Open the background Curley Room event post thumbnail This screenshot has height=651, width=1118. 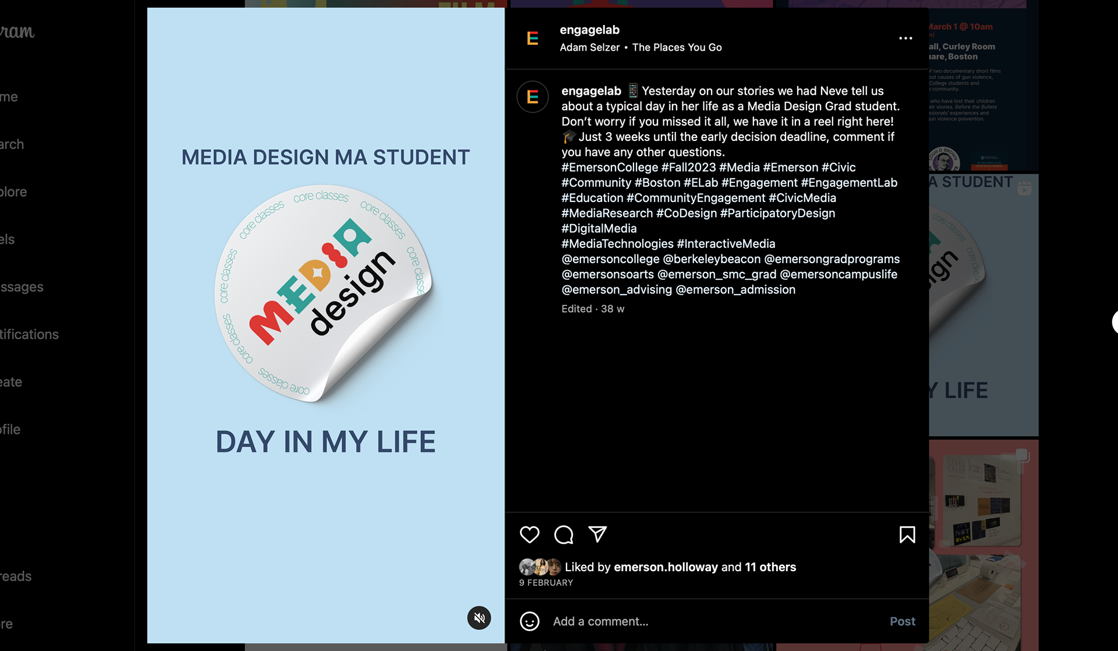tap(983, 89)
